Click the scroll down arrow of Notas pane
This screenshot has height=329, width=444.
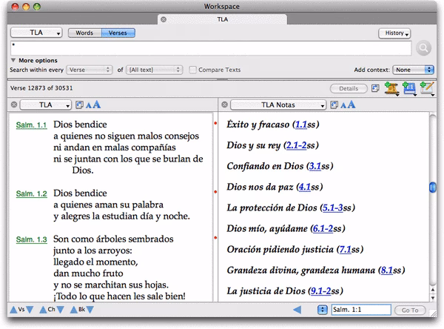[x=433, y=298]
